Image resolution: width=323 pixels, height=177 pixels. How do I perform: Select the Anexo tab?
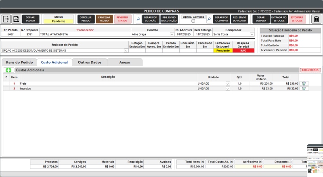point(125,62)
